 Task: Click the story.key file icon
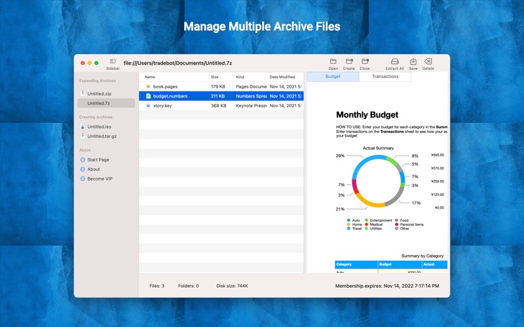tap(149, 105)
